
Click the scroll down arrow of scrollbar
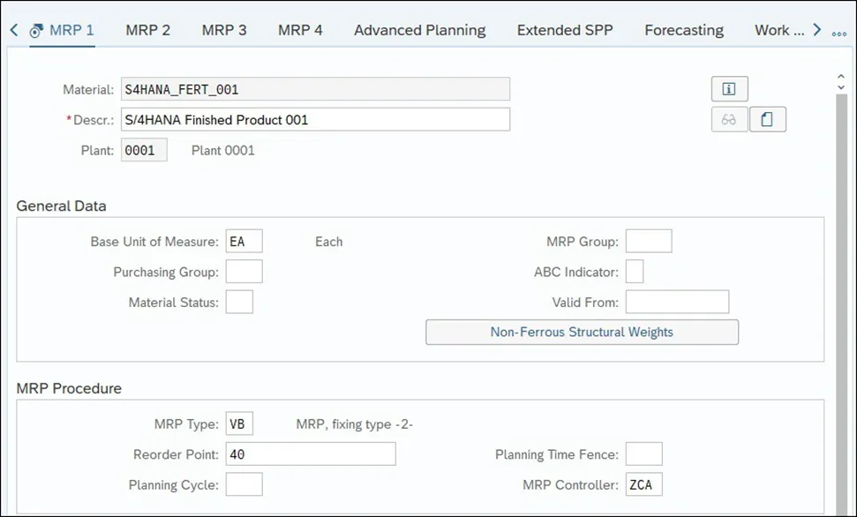click(x=840, y=88)
